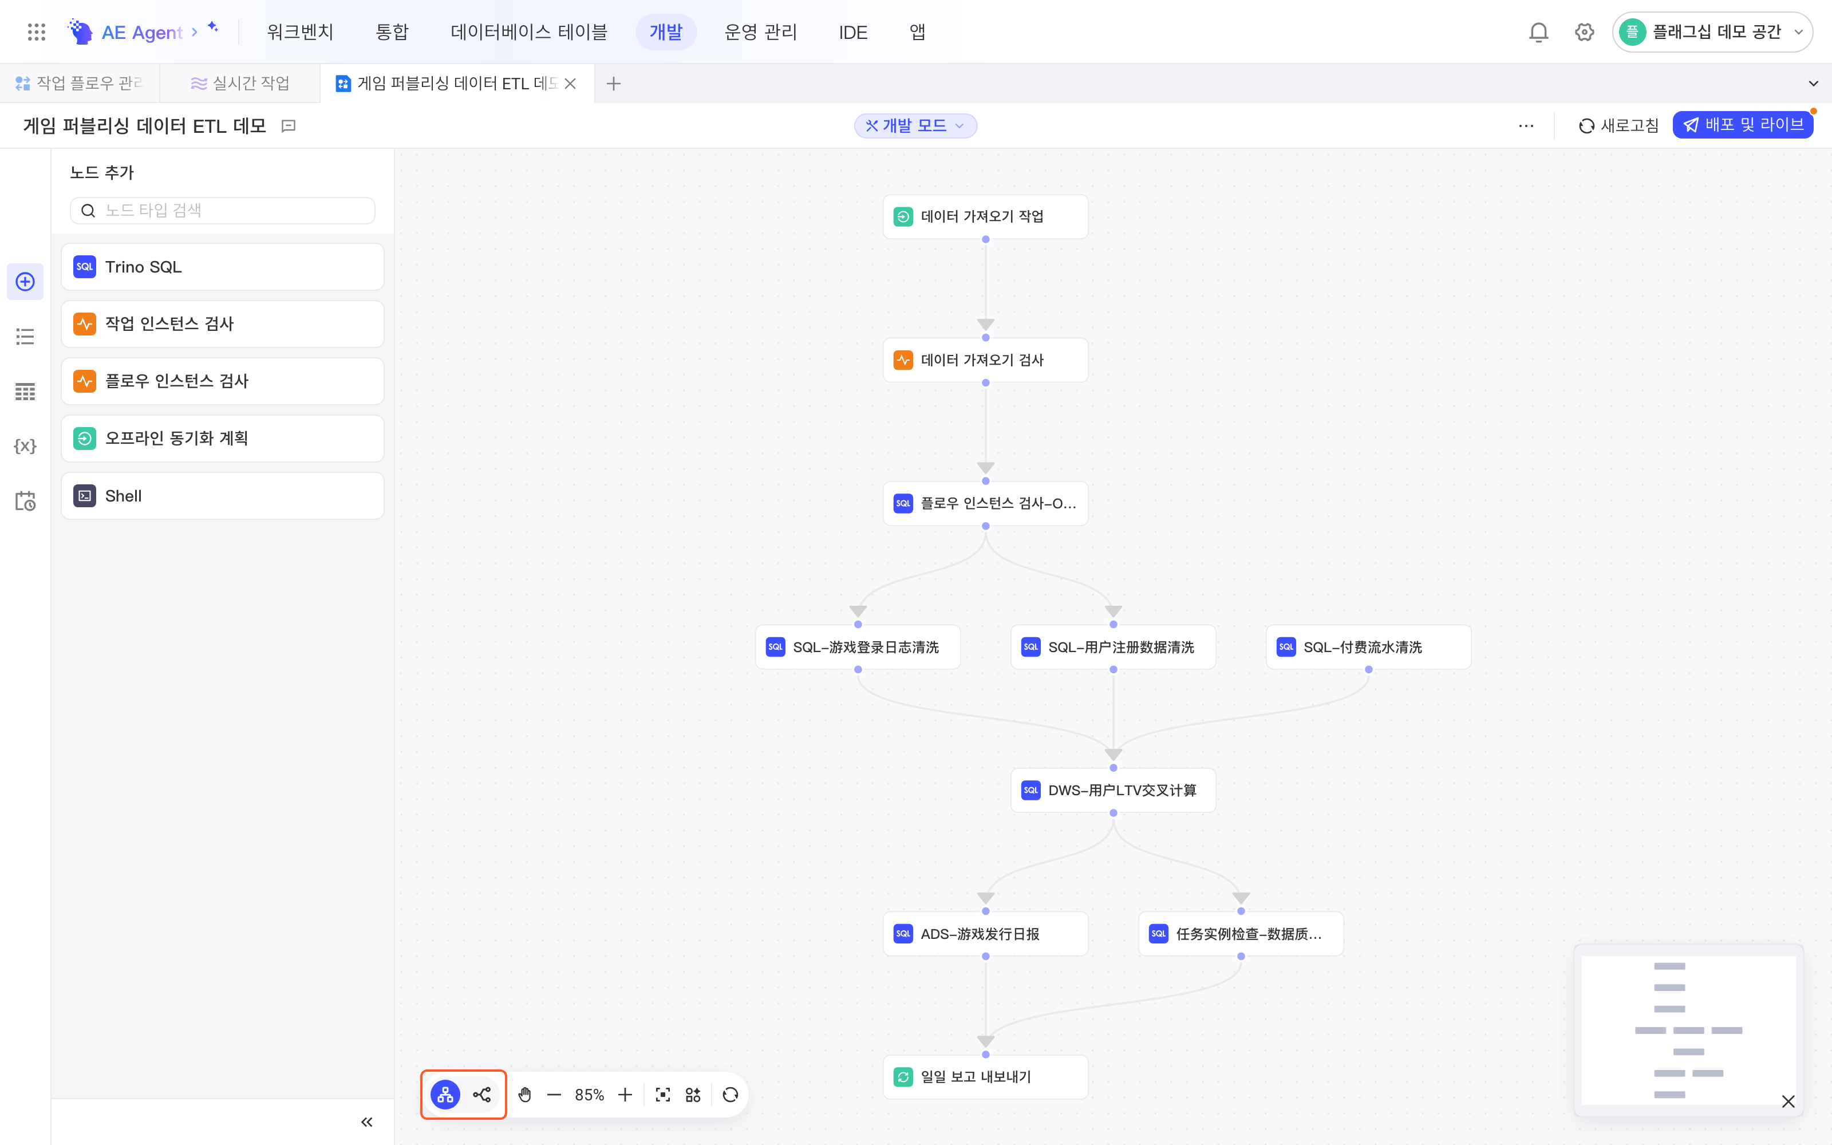Close the minimap panel
1832x1145 pixels.
[x=1788, y=1101]
